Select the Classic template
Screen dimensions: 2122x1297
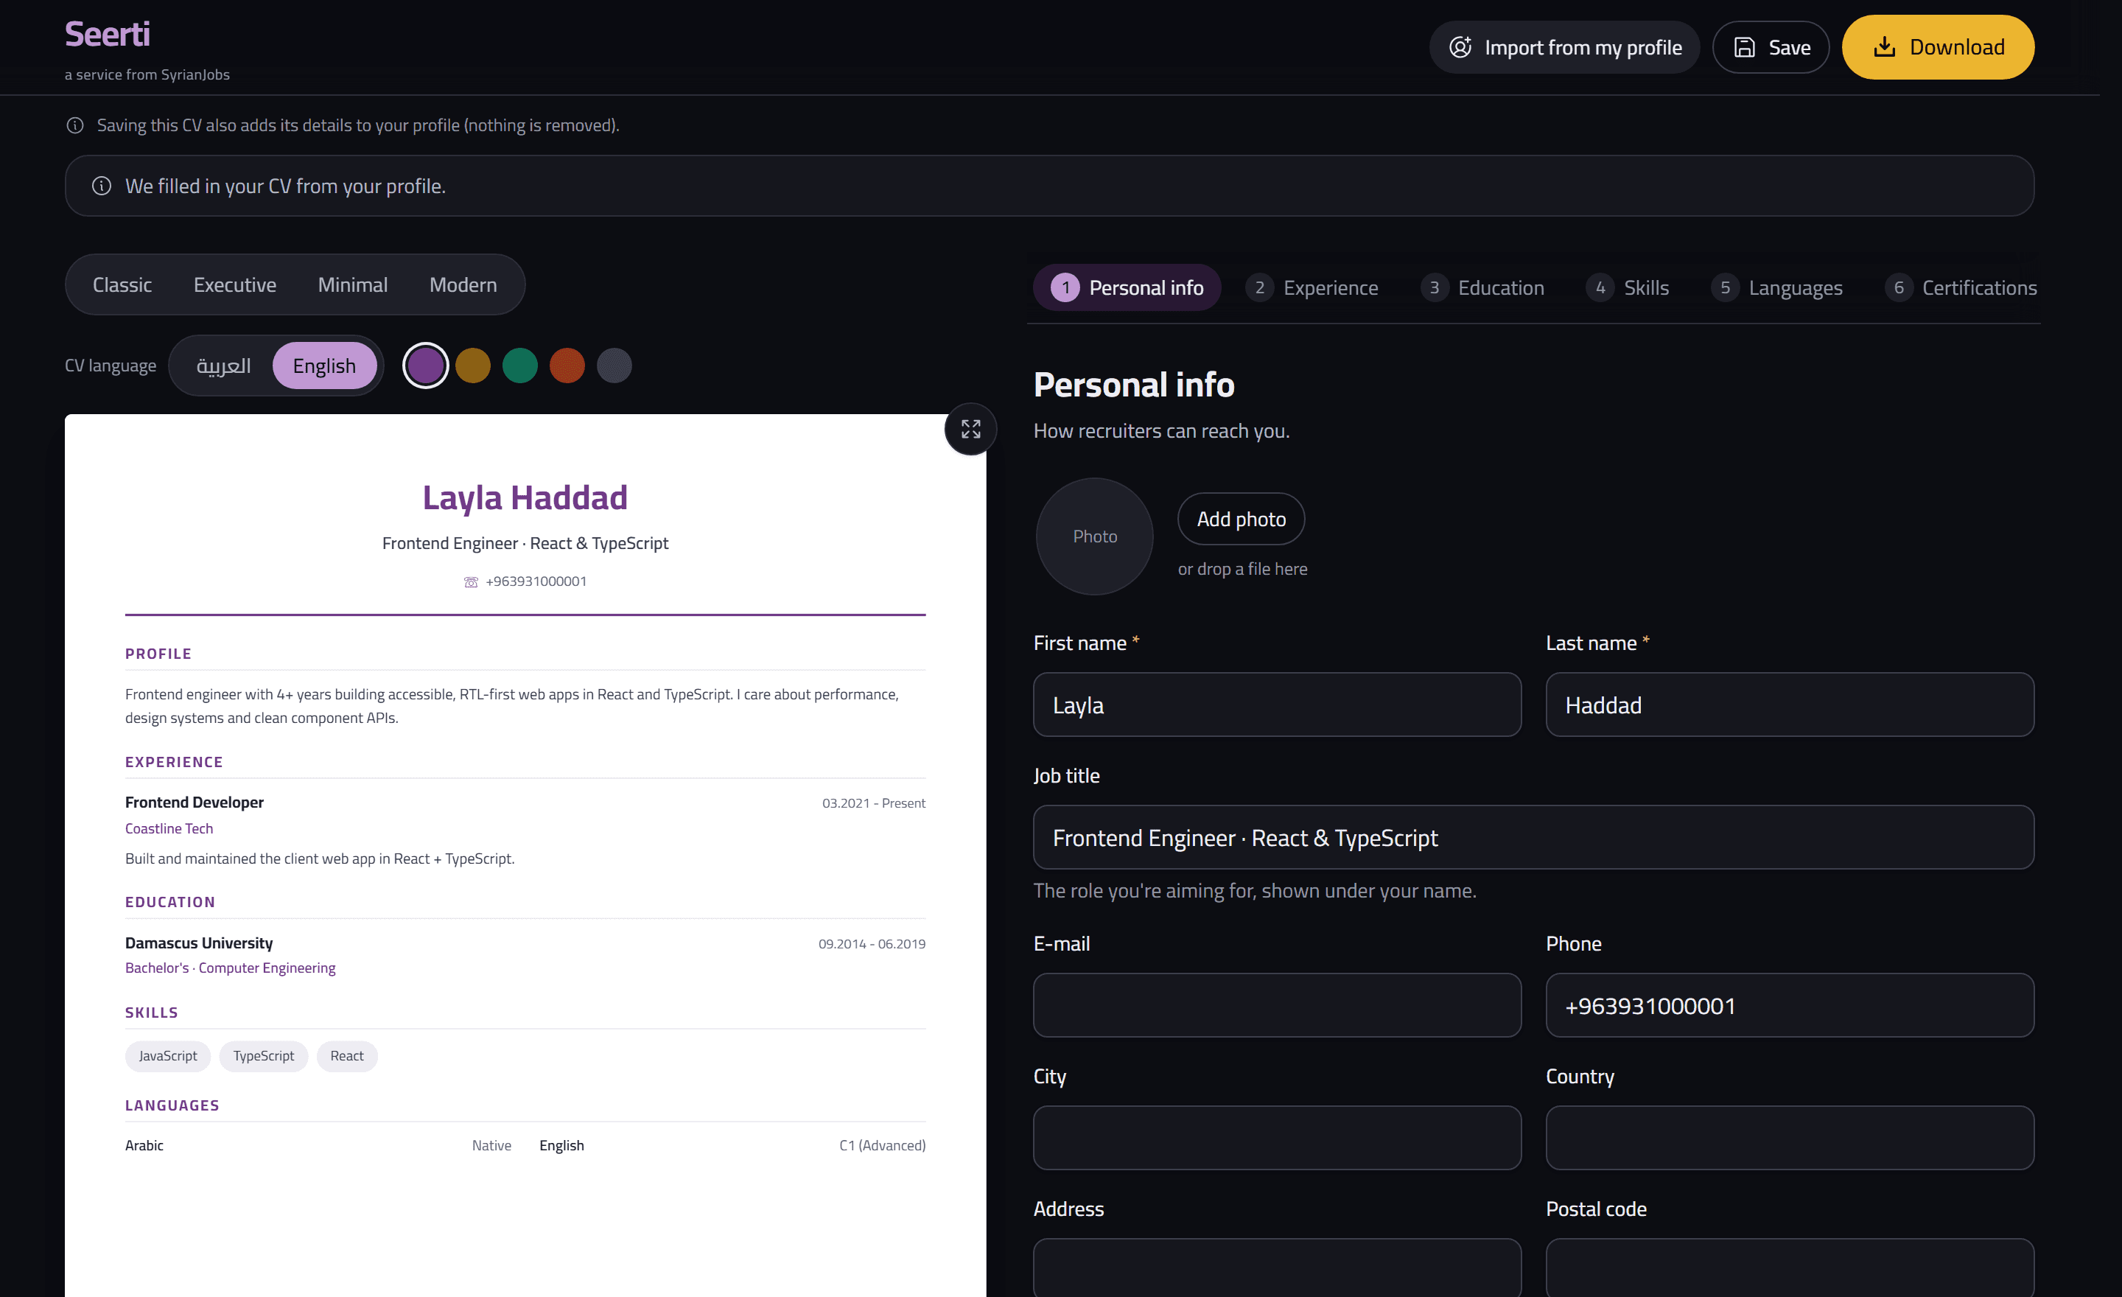[122, 285]
